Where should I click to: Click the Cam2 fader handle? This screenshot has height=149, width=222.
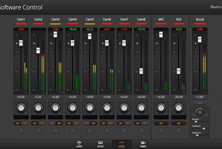38,50
